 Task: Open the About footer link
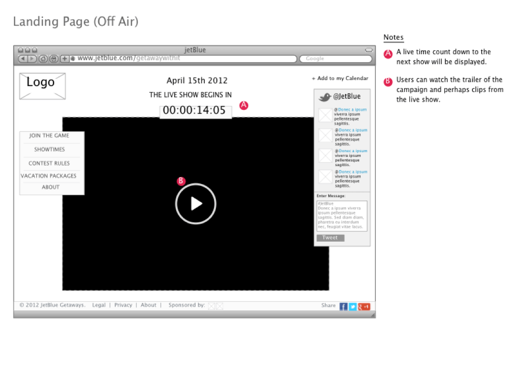(x=149, y=305)
